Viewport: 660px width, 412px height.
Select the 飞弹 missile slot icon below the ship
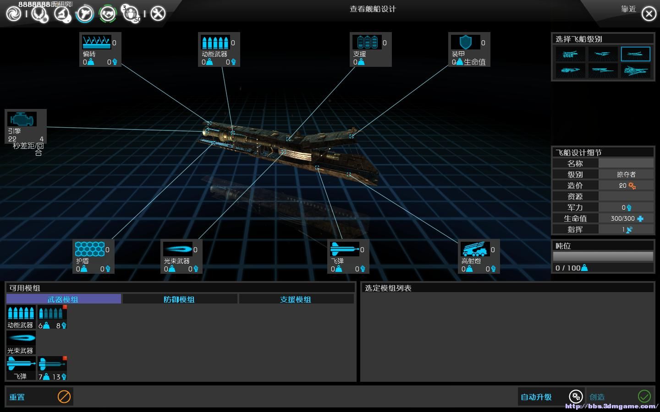point(345,249)
